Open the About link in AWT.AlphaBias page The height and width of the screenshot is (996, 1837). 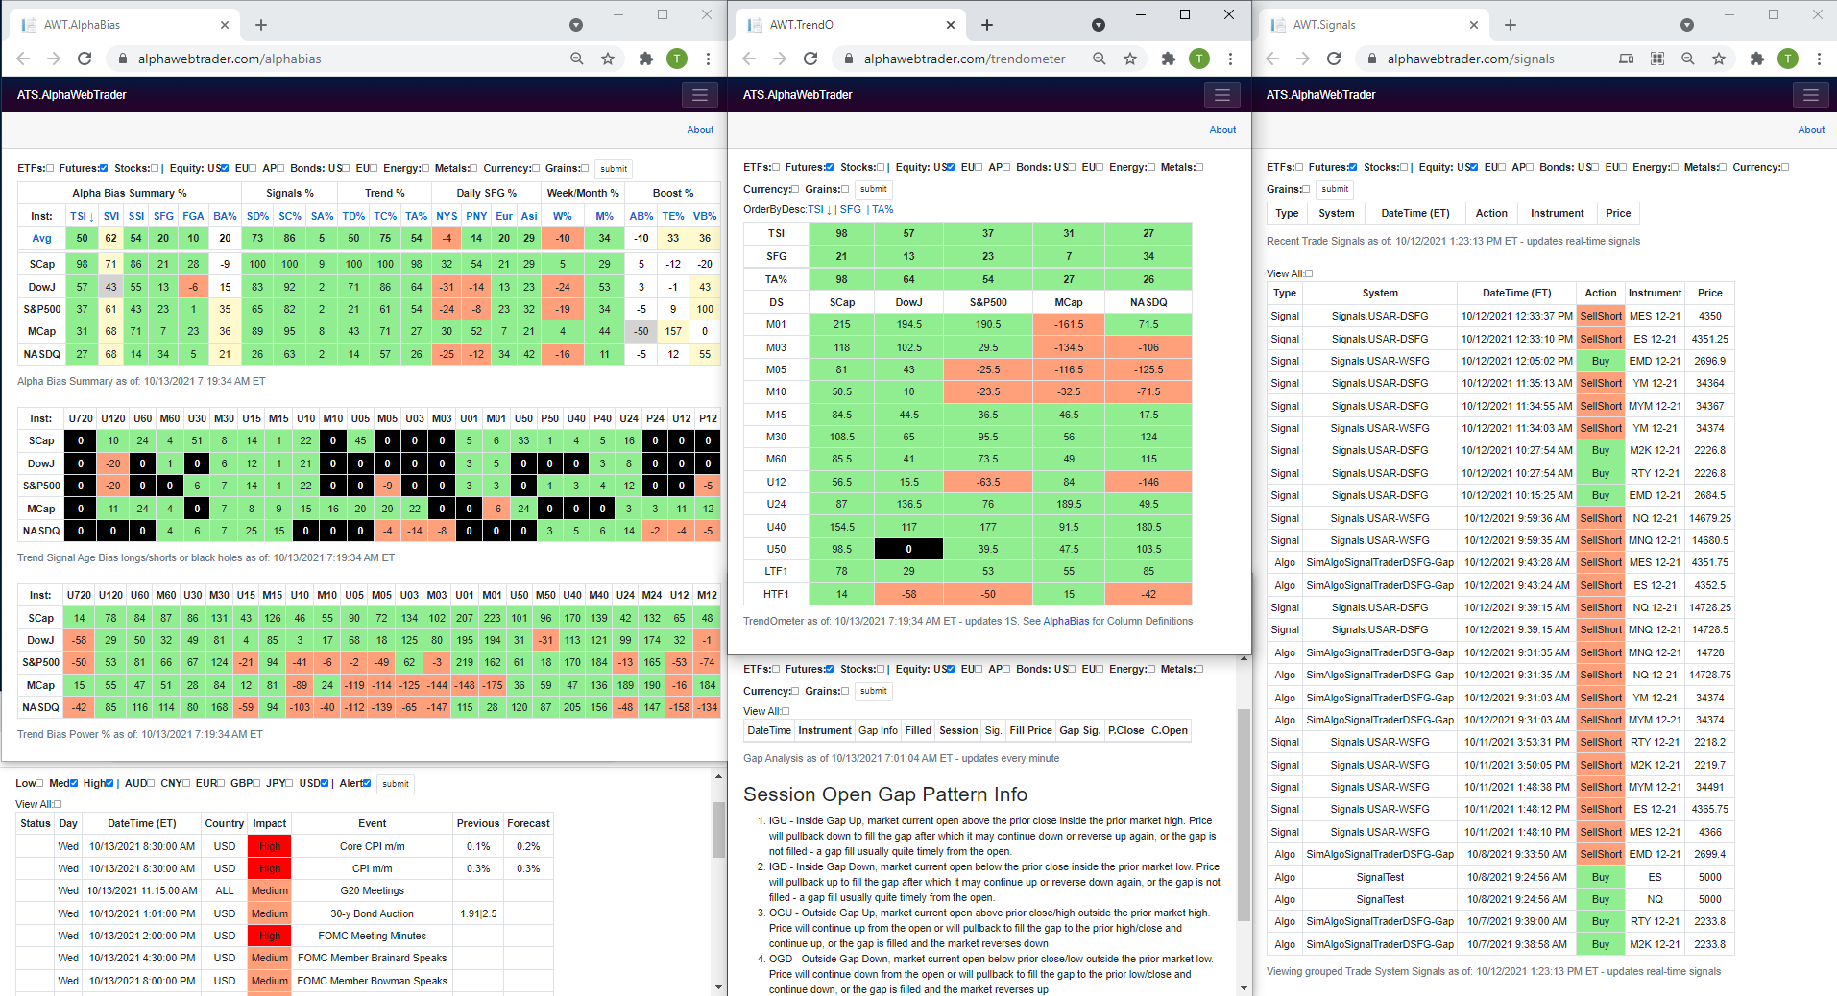[700, 130]
